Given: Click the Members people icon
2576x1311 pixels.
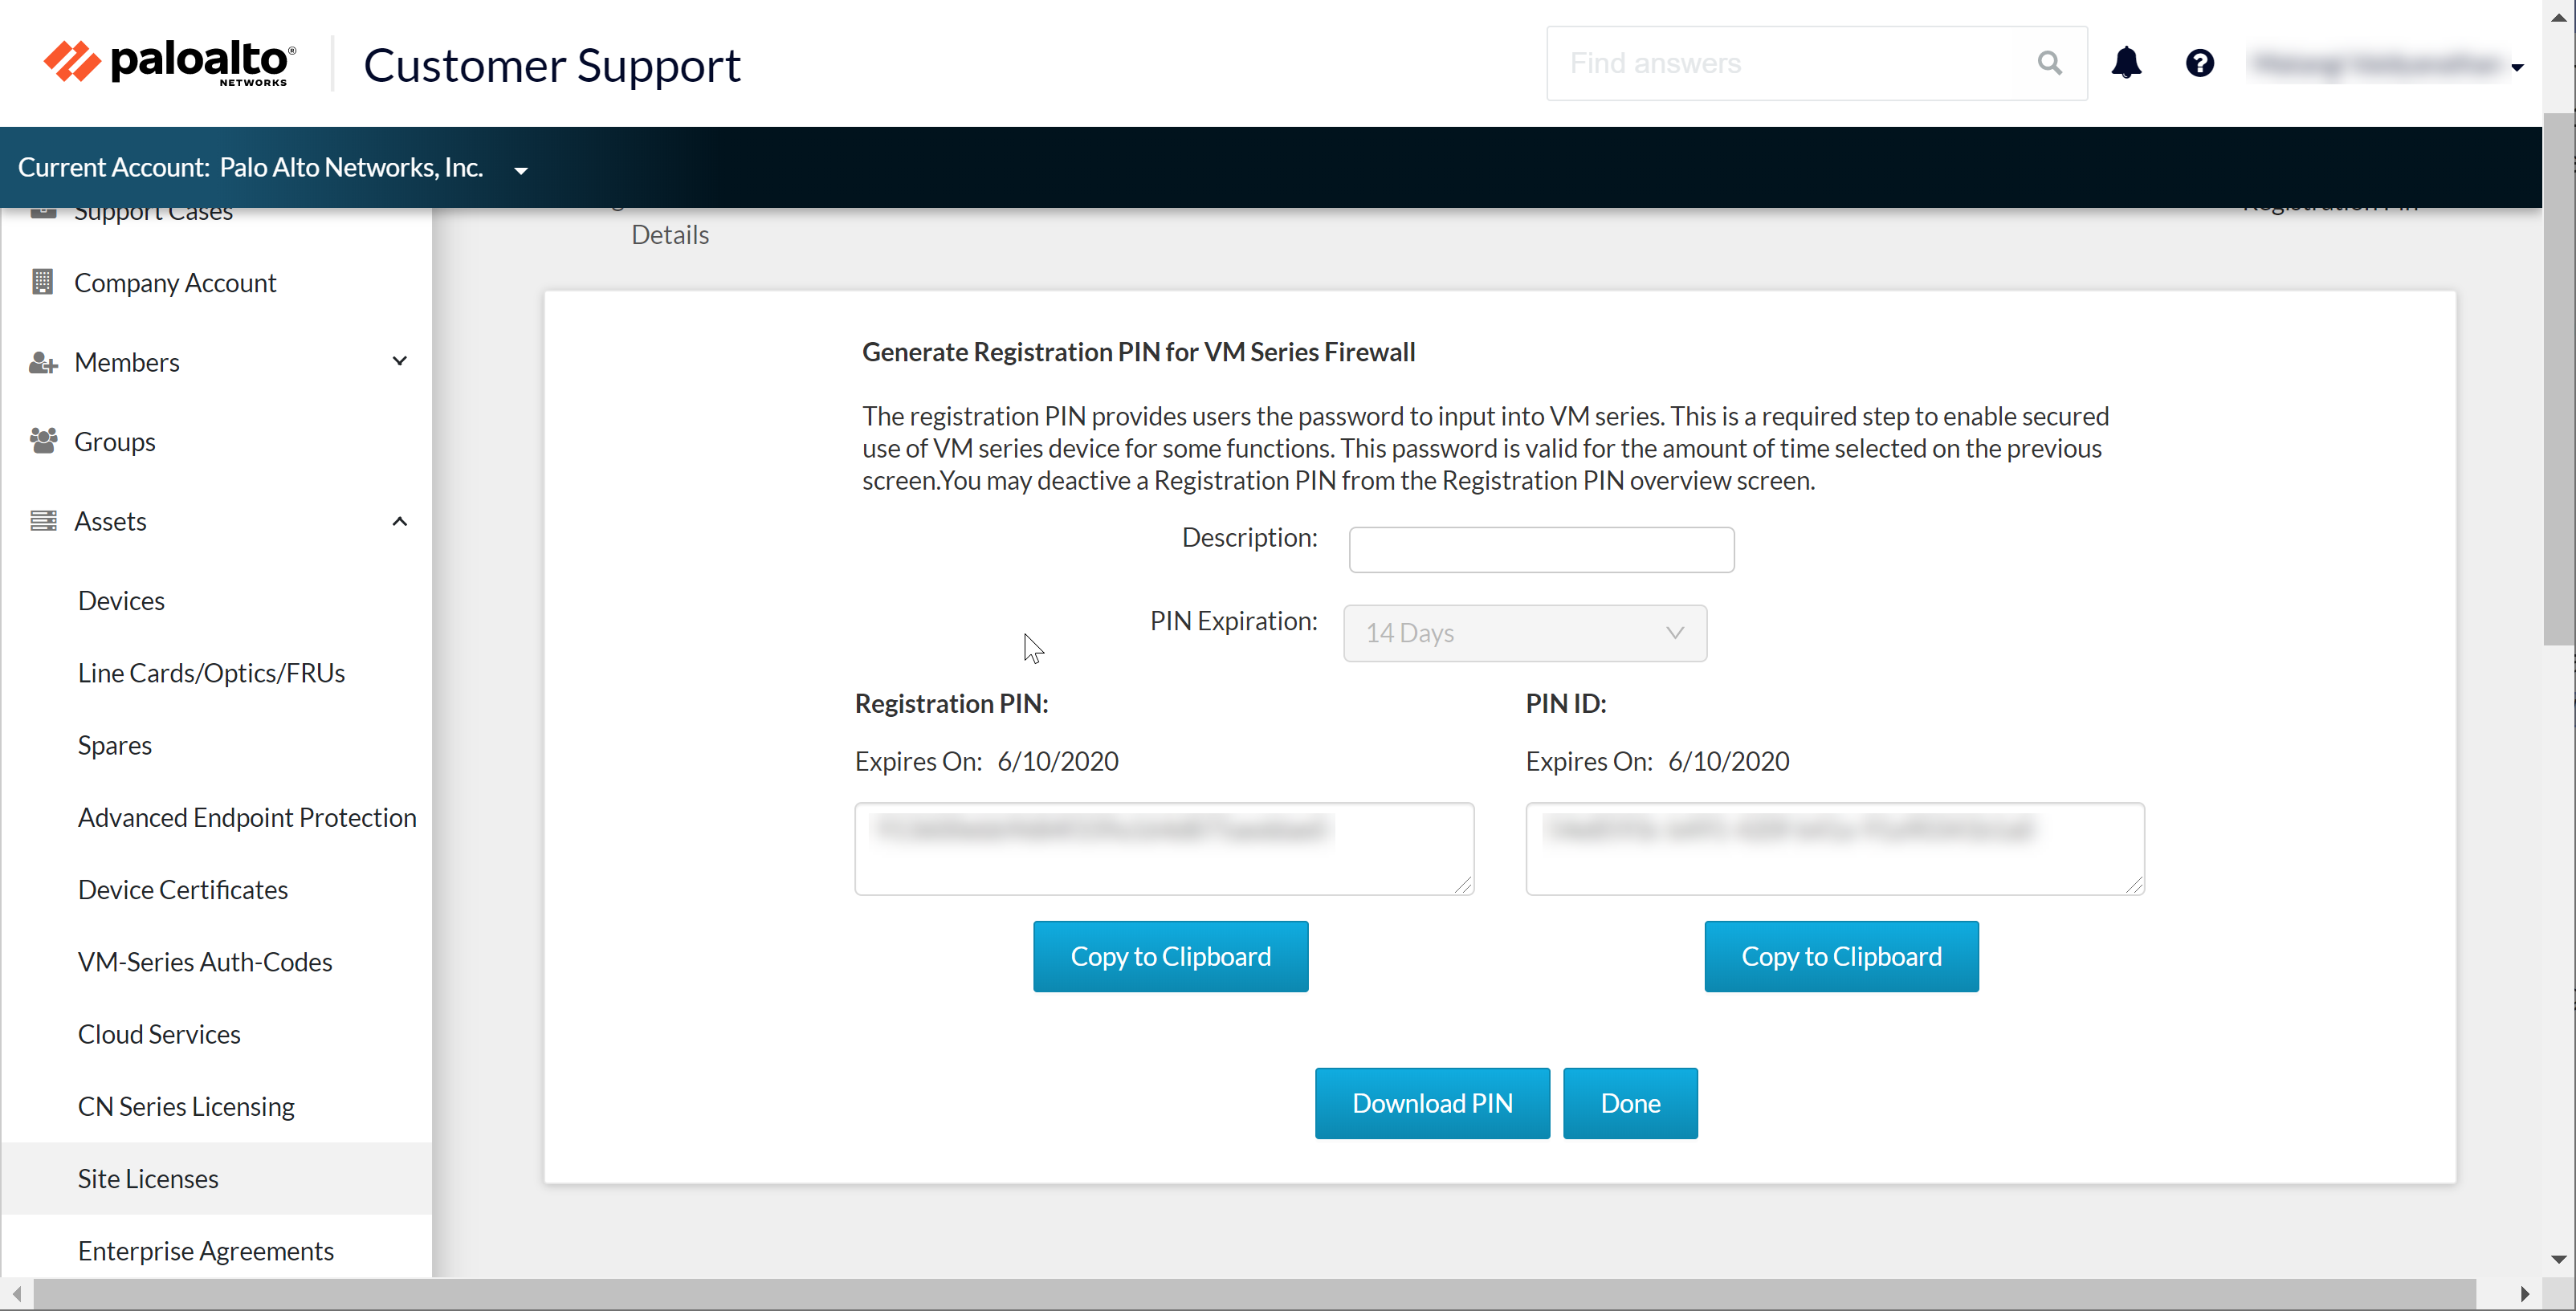Looking at the screenshot, I should coord(42,362).
